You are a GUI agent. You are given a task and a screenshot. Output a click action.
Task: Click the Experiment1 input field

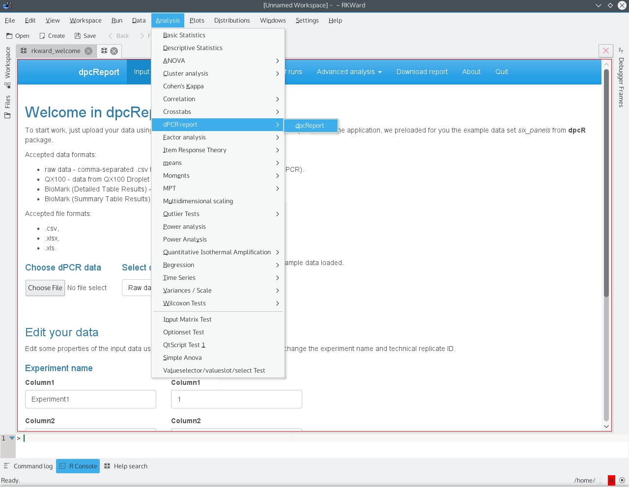click(x=90, y=399)
